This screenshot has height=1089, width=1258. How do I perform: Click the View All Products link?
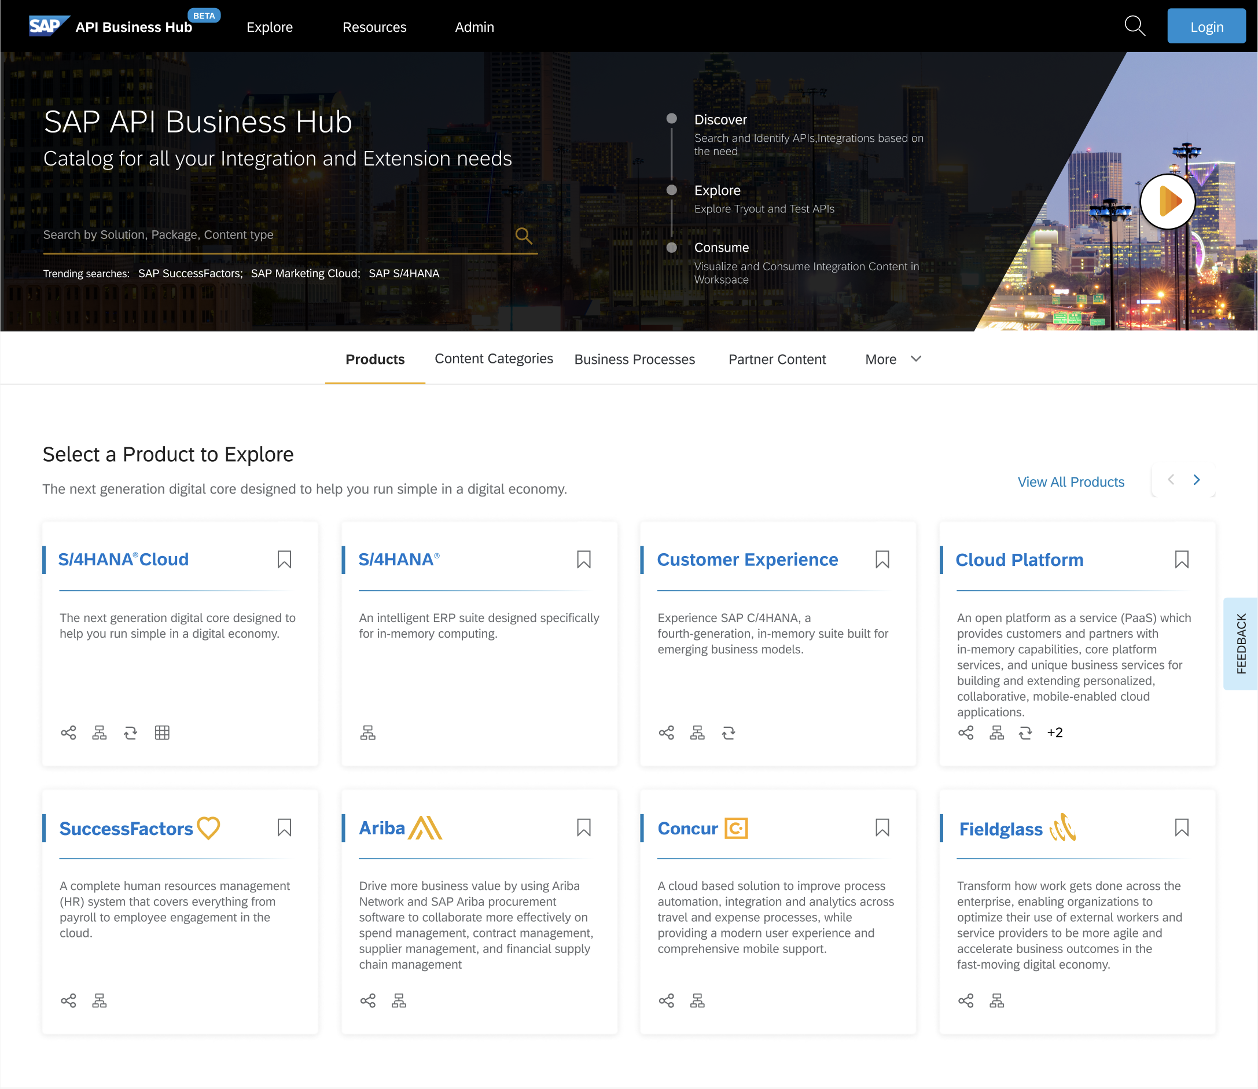1071,481
